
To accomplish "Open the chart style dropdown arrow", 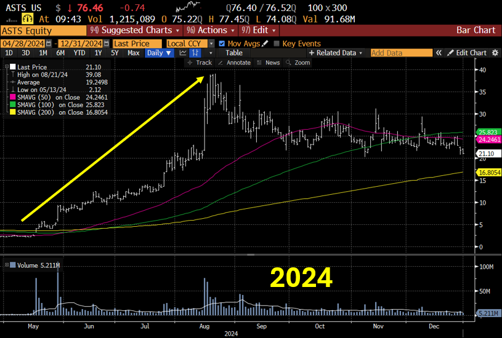I will pos(210,53).
